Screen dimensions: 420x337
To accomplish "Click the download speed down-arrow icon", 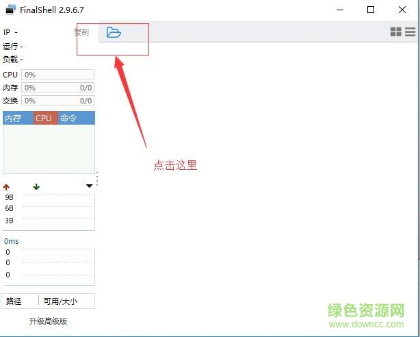I will click(x=36, y=186).
